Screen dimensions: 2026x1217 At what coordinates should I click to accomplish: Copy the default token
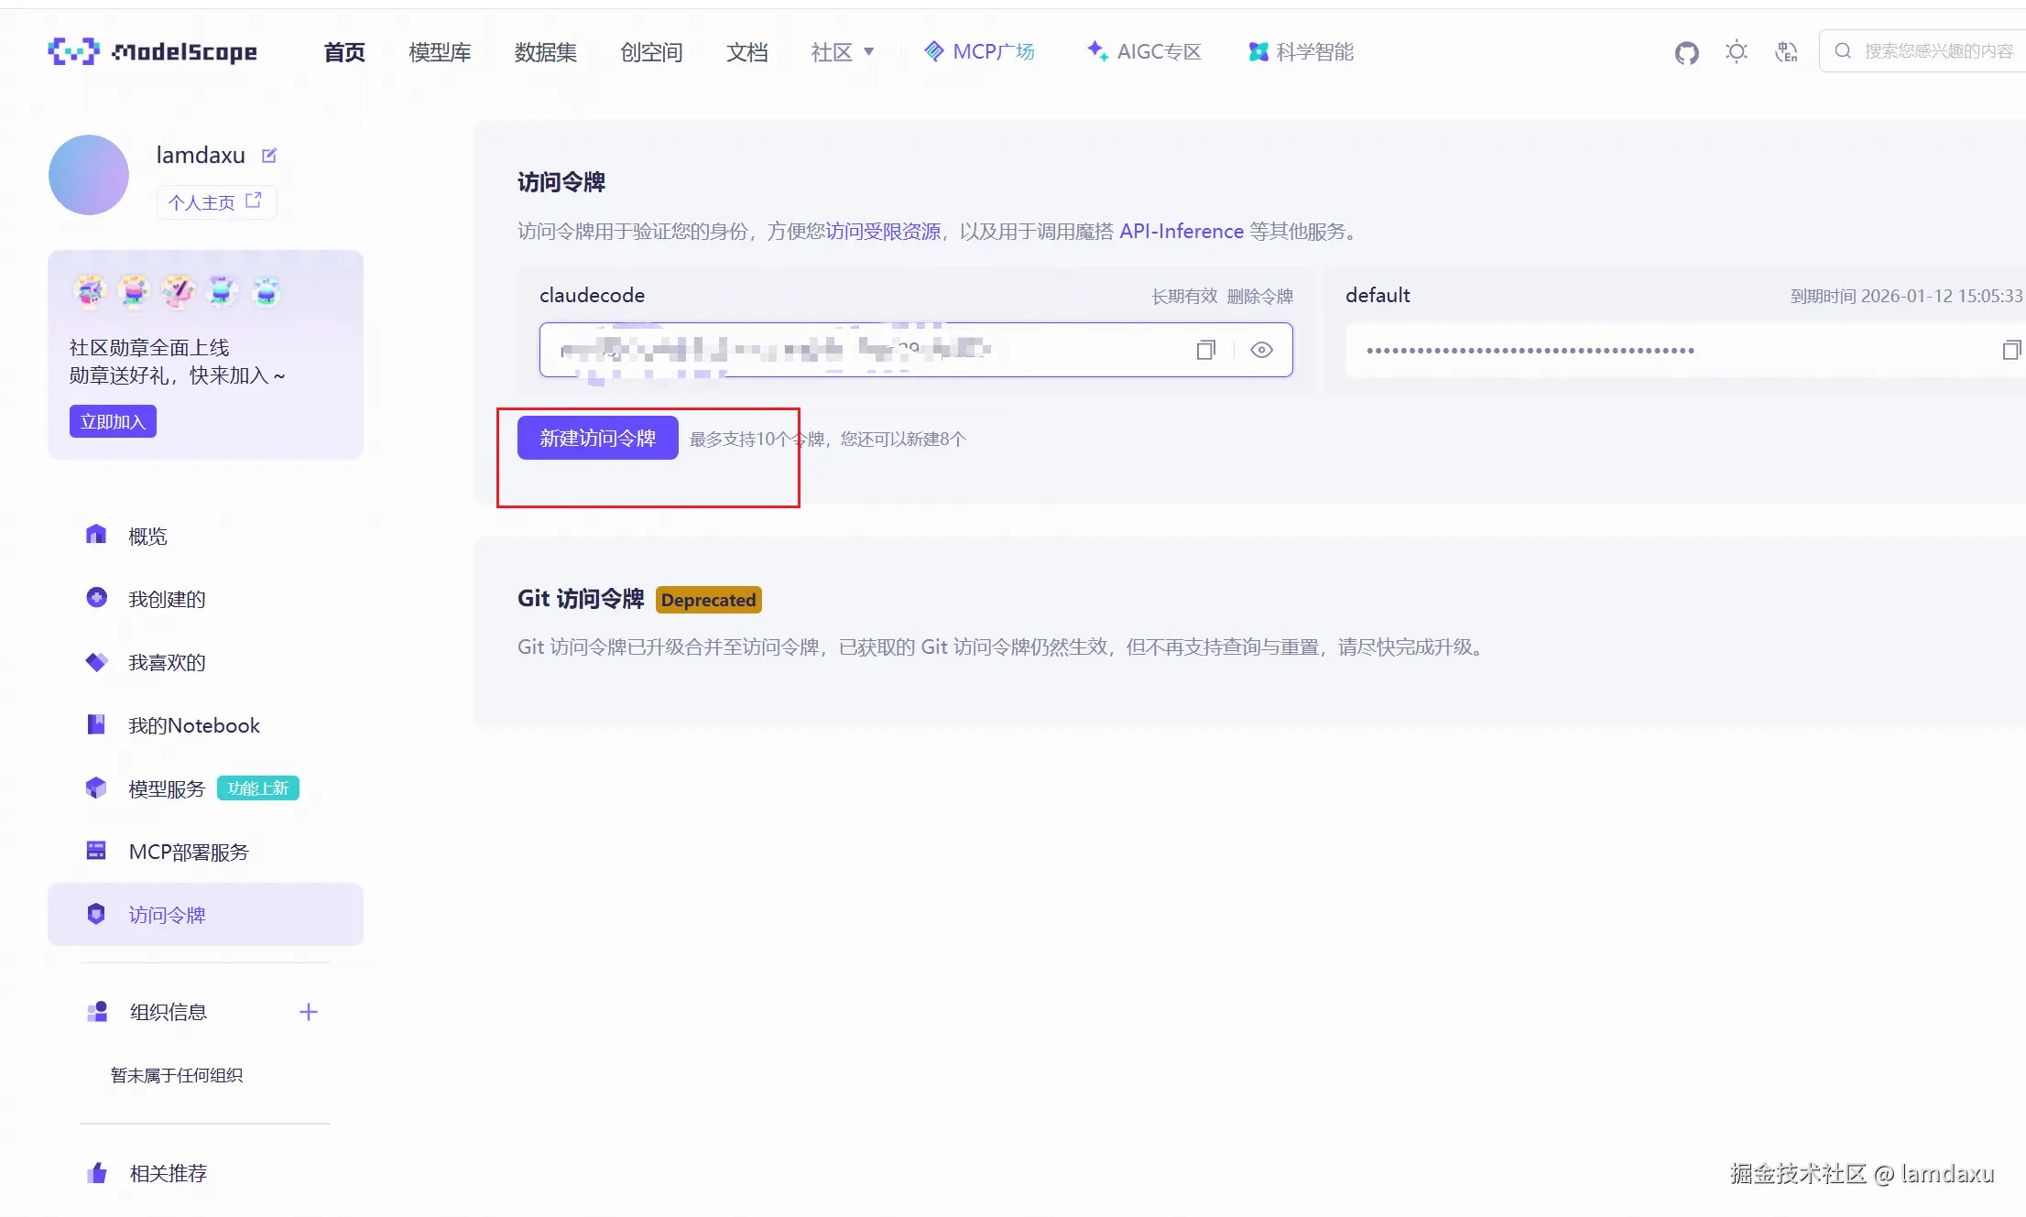click(2010, 350)
